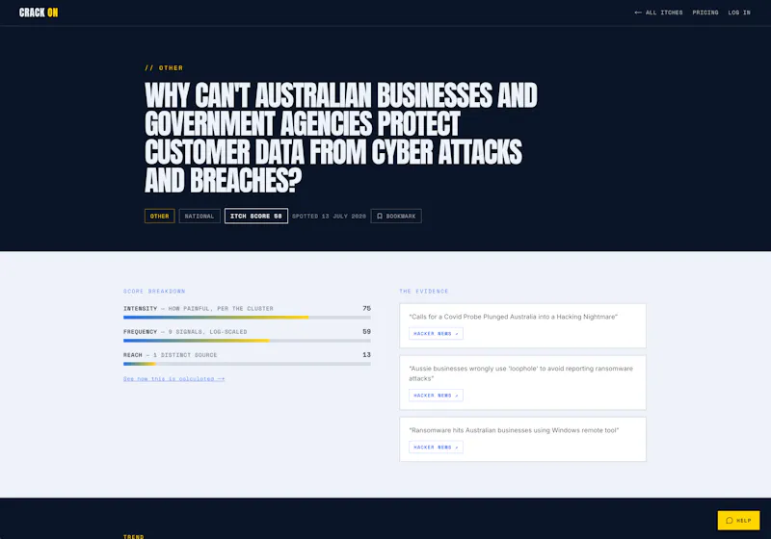Click the Intensity value 75
Screen dimensions: 771x539
click(x=366, y=308)
